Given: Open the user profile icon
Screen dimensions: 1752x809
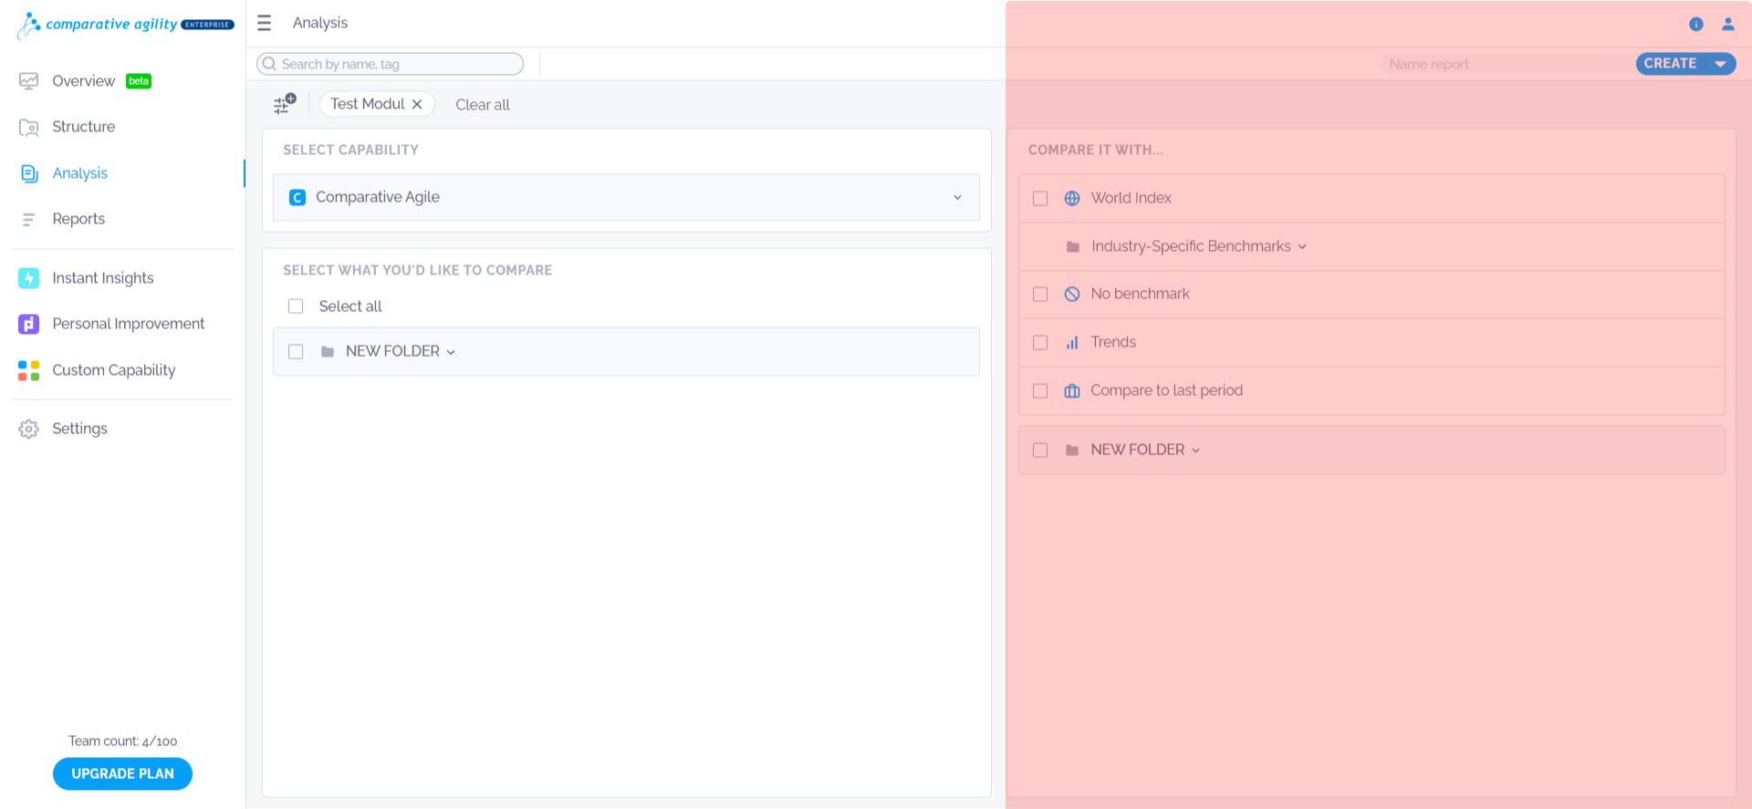Looking at the screenshot, I should (1728, 25).
